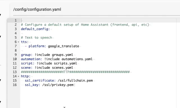Click the groups.yaml file name
The image size is (180, 108).
[x=62, y=55]
